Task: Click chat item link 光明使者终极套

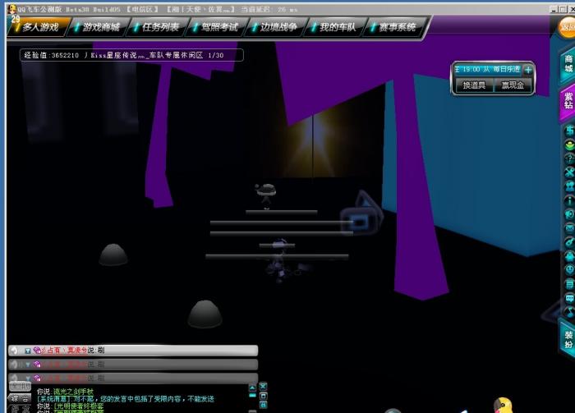Action: point(79,406)
